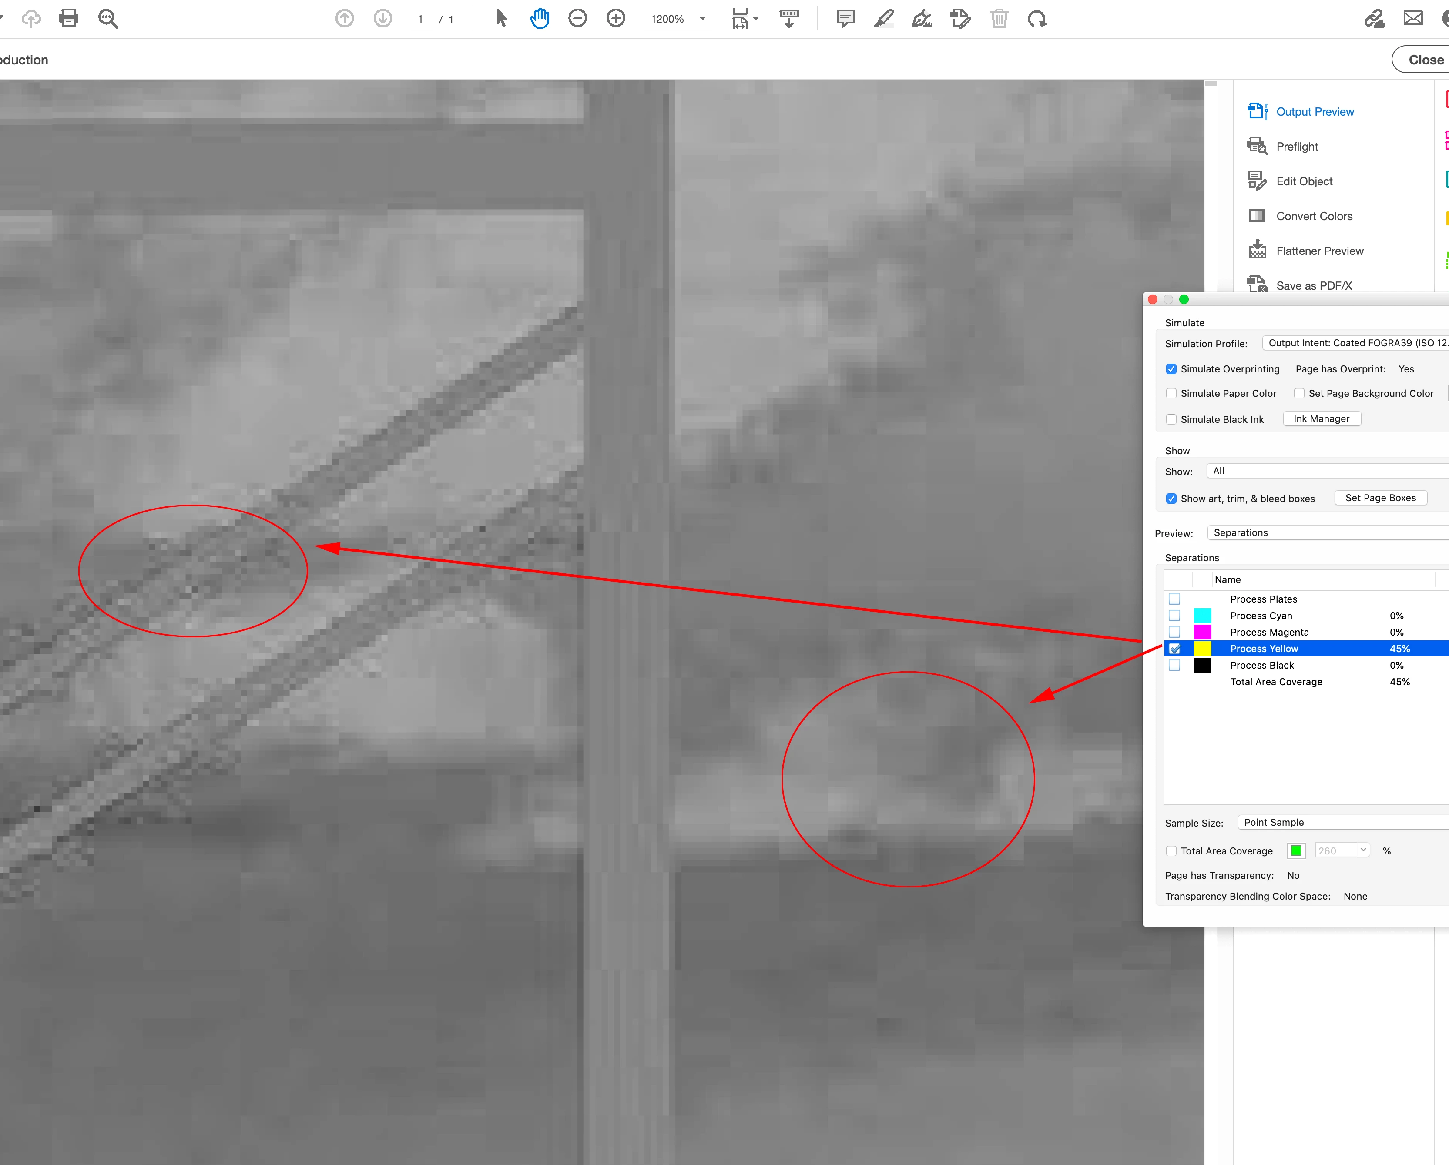Click the Set Page Boxes button
Image resolution: width=1449 pixels, height=1165 pixels.
point(1380,498)
